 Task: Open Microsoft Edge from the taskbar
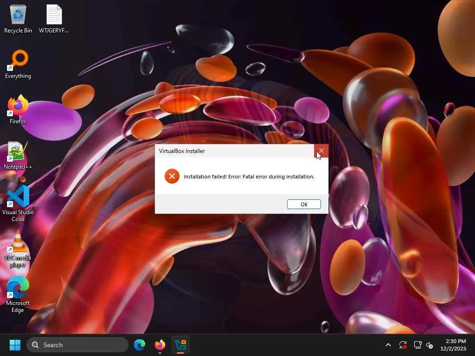click(x=140, y=345)
